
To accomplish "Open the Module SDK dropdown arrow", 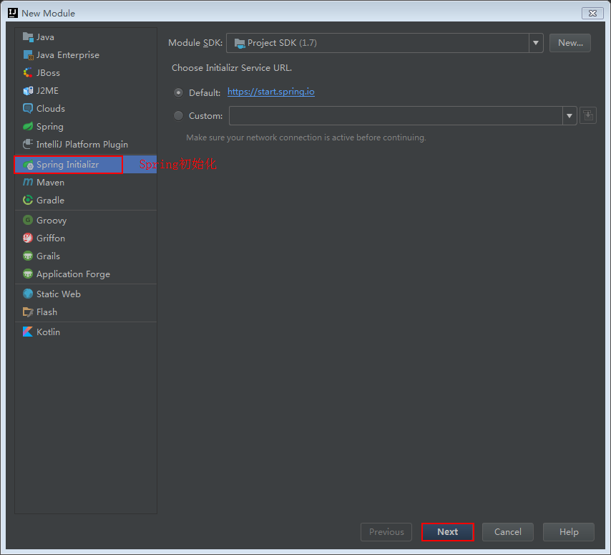I will [536, 43].
